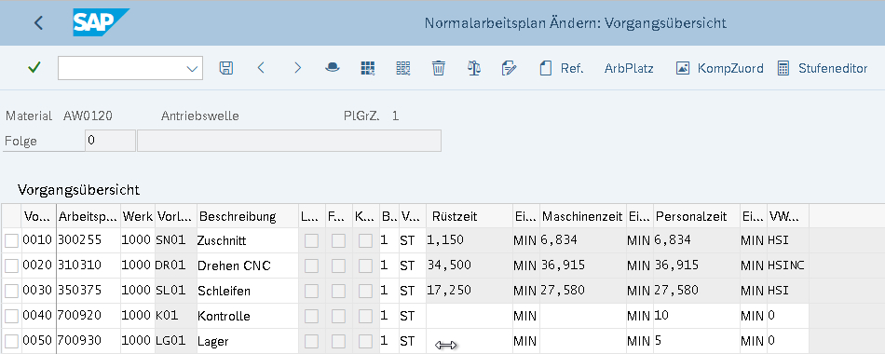Open the Stufeneditor
Image resolution: width=885 pixels, height=354 pixels.
pyautogui.click(x=823, y=68)
